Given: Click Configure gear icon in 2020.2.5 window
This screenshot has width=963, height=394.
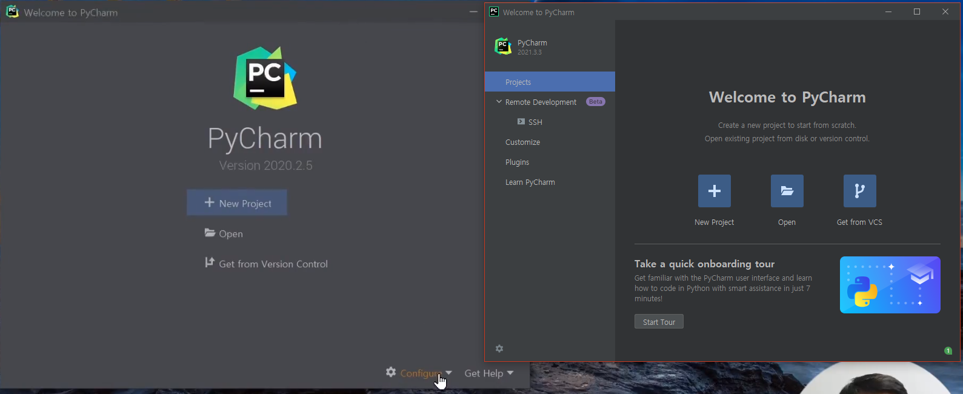Looking at the screenshot, I should point(391,372).
